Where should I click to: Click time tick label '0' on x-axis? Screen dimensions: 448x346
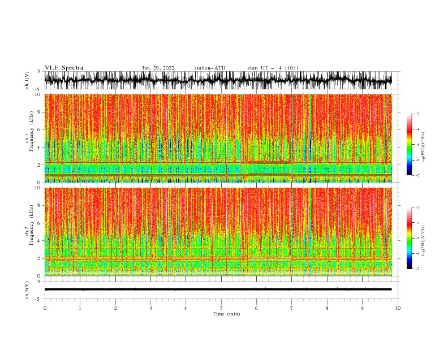[x=45, y=308]
